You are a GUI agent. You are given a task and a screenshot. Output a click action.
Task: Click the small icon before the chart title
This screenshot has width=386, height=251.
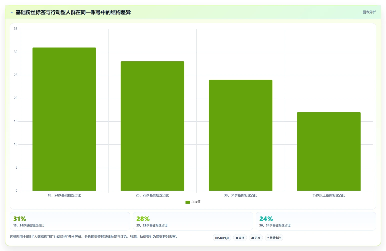coord(12,13)
